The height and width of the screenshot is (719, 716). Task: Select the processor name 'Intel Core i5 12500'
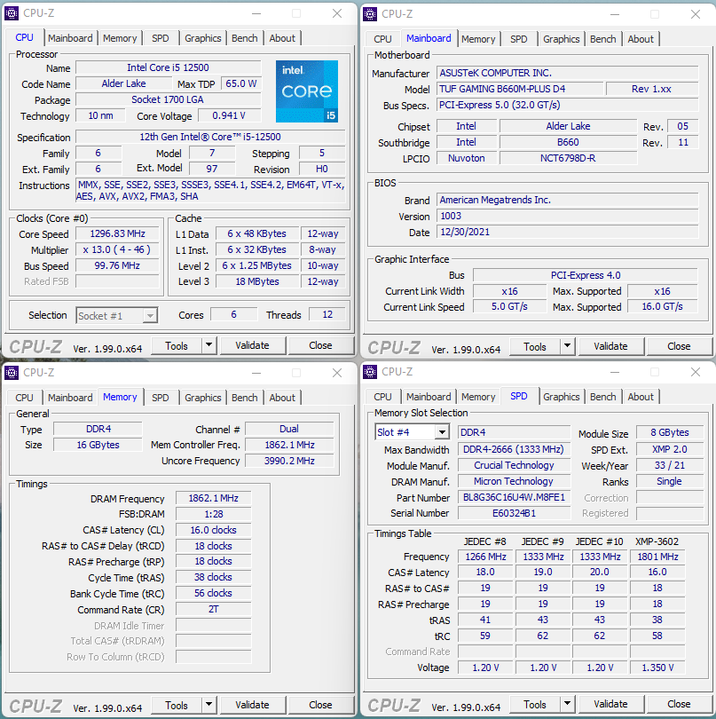(x=169, y=67)
